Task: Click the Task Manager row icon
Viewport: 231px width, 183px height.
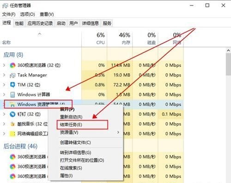Action: click(x=12, y=75)
